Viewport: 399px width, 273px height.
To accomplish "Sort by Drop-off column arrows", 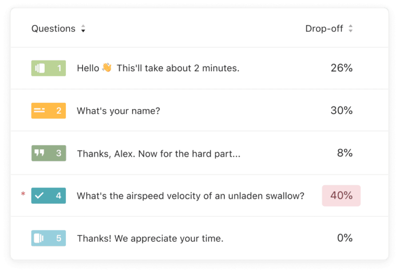I will pyautogui.click(x=351, y=29).
